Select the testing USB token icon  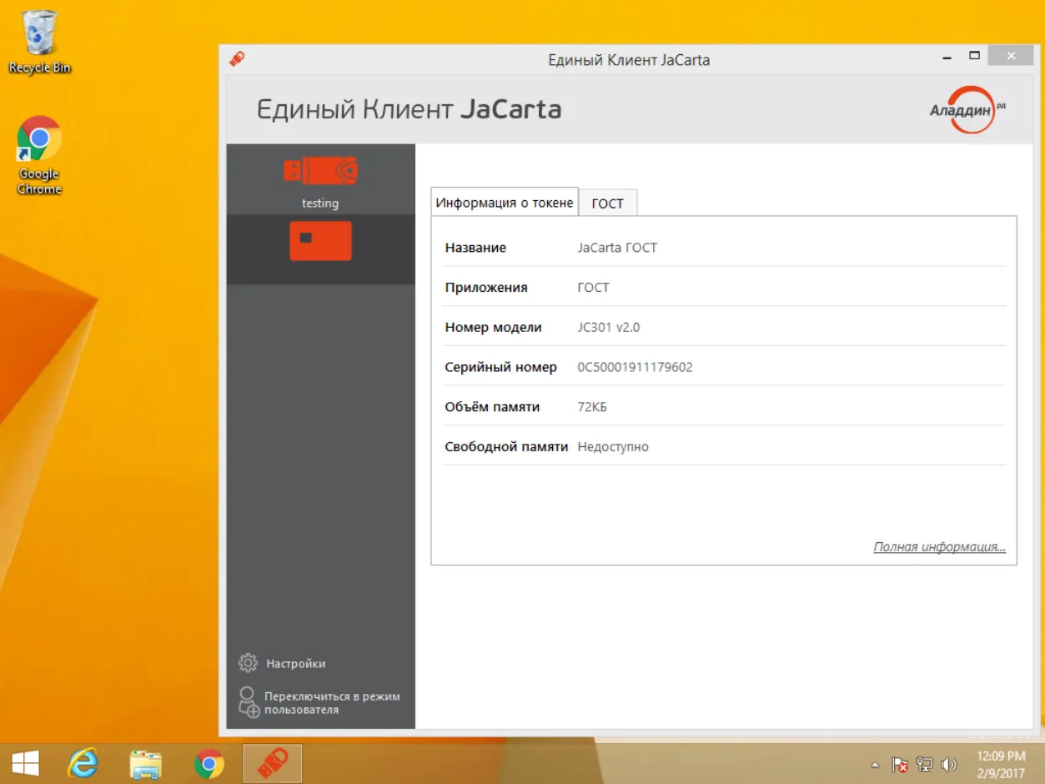(320, 171)
